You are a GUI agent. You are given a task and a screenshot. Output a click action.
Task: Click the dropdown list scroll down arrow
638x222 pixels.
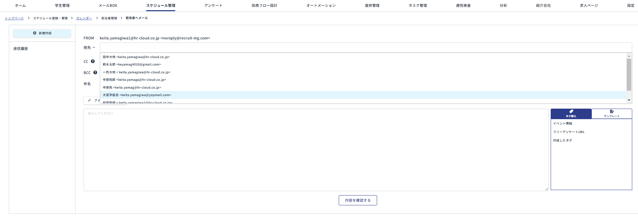pos(629,100)
